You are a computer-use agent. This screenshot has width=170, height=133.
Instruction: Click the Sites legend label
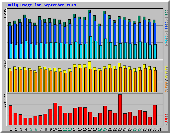(166, 87)
